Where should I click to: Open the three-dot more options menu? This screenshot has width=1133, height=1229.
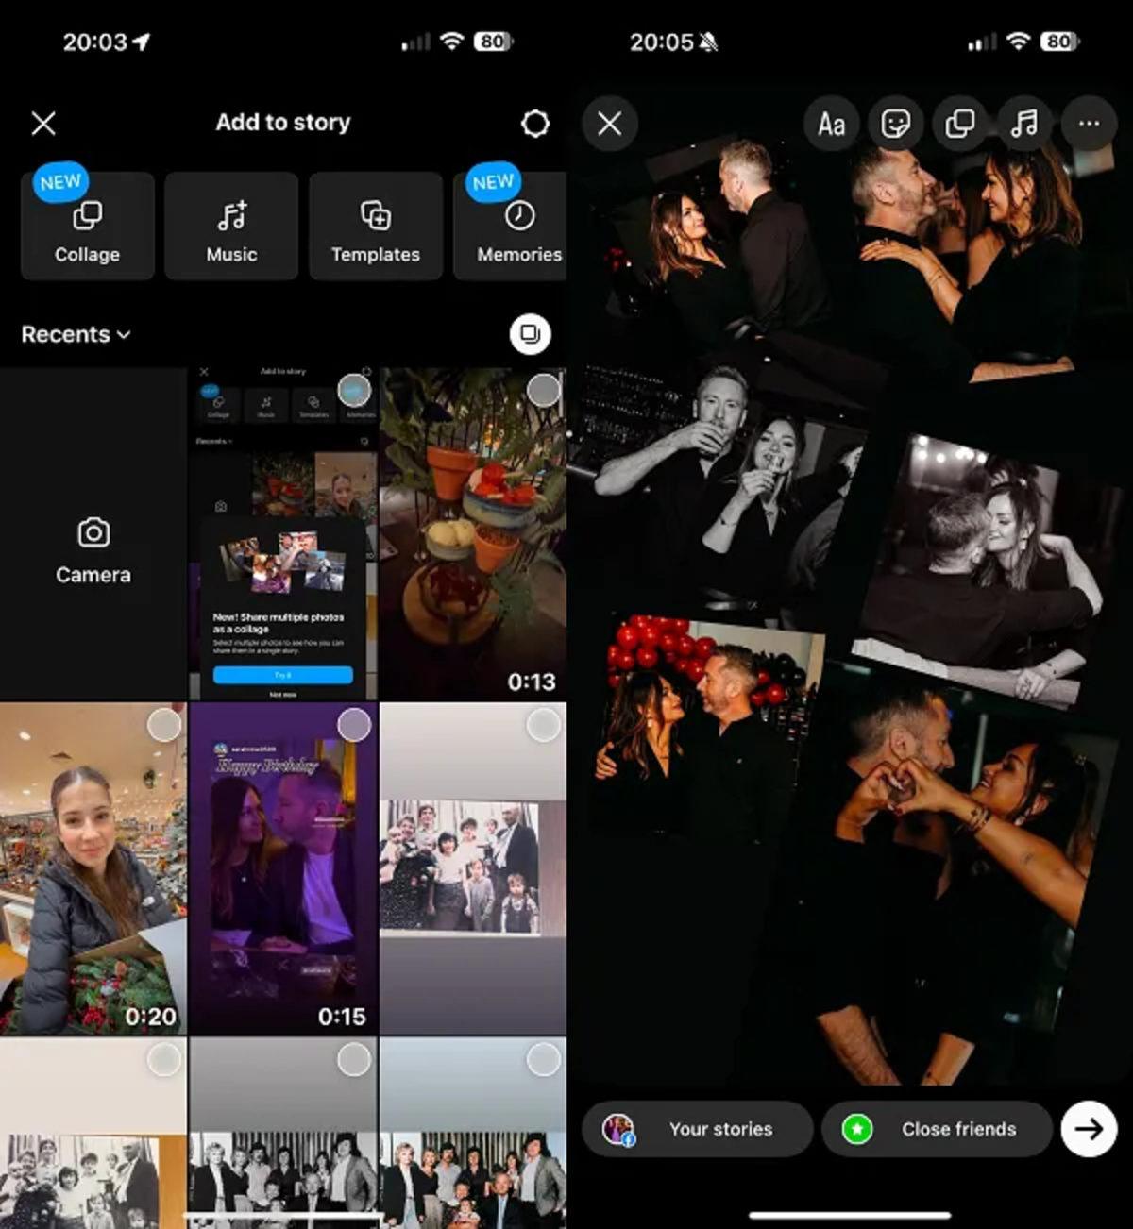tap(1088, 123)
